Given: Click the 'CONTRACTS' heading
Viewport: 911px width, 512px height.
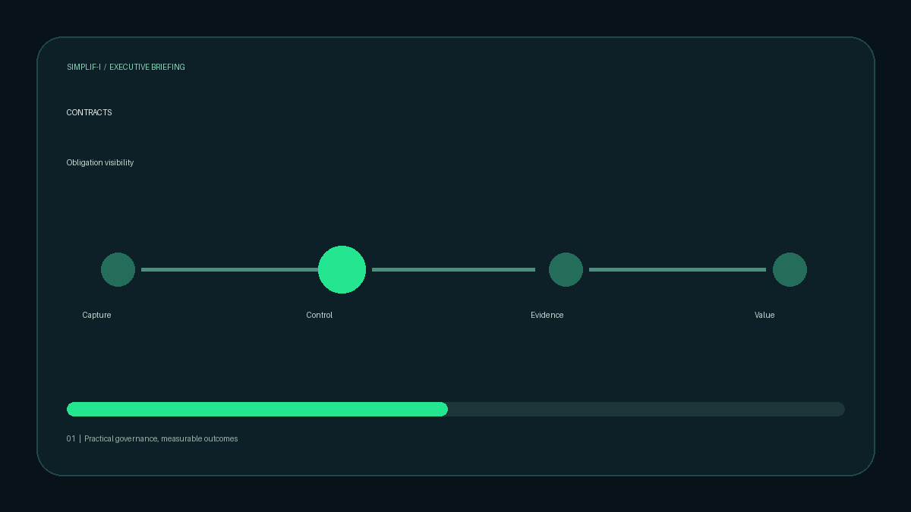Looking at the screenshot, I should [89, 112].
